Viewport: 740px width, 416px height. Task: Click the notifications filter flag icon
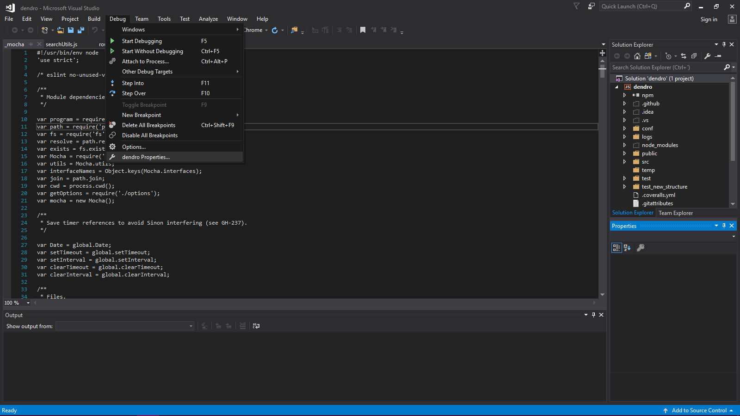tap(576, 6)
